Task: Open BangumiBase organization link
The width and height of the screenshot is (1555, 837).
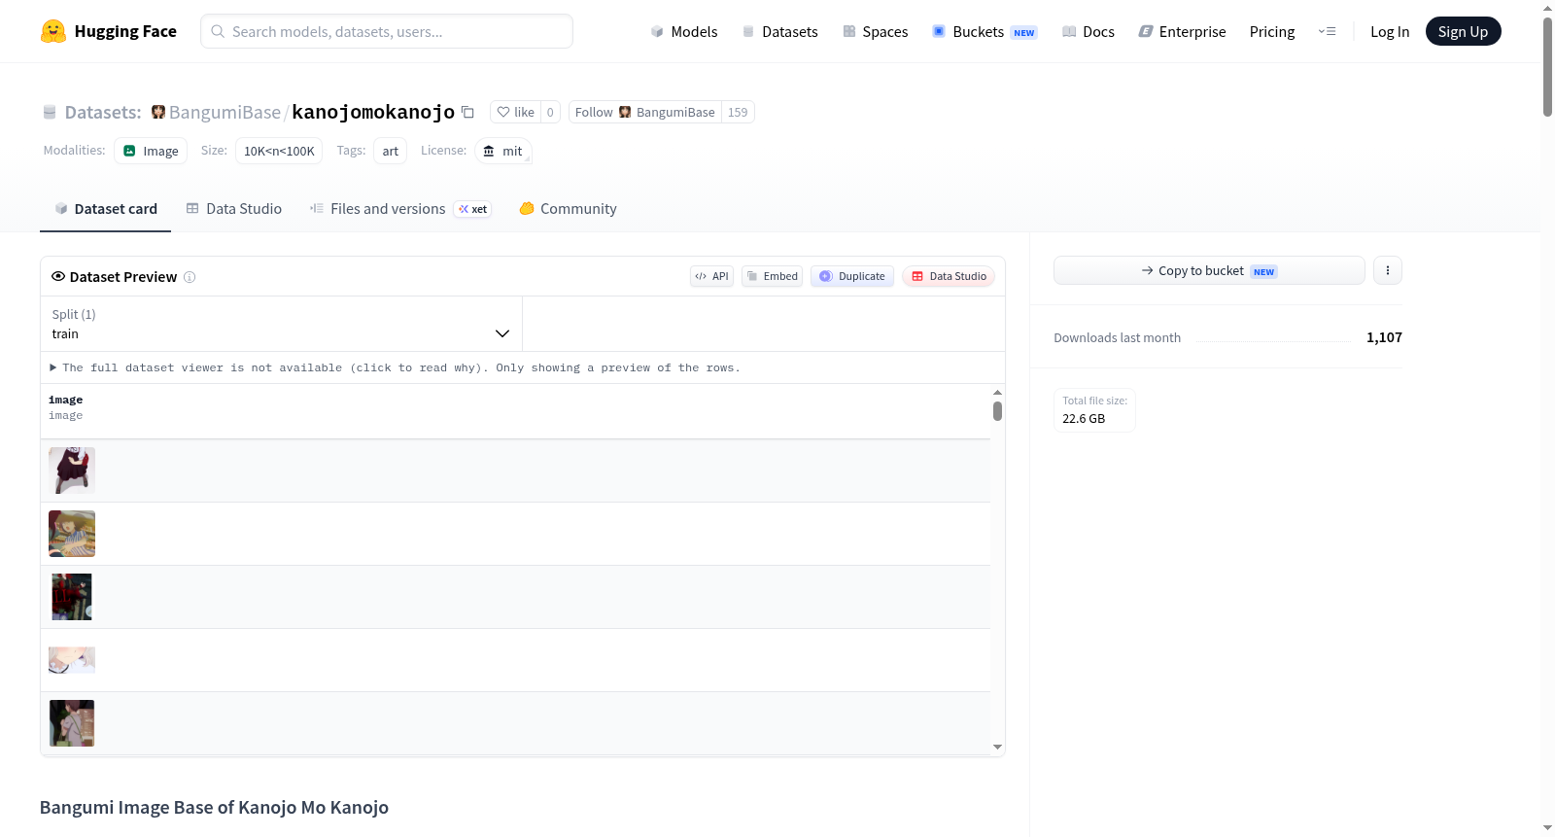Action: click(225, 112)
